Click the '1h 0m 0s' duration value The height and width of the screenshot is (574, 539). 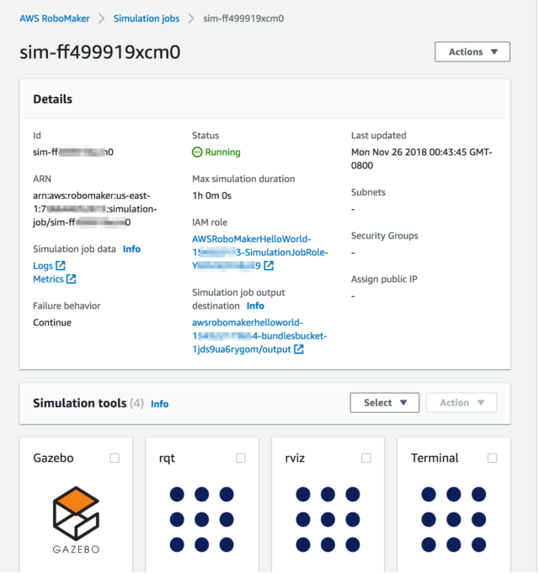[x=211, y=196]
